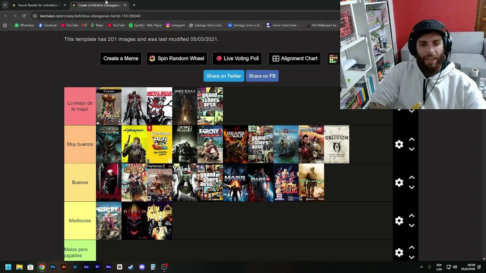The width and height of the screenshot is (486, 273).
Task: Open settings gear for Muy buenos tier
Action: pyautogui.click(x=399, y=144)
